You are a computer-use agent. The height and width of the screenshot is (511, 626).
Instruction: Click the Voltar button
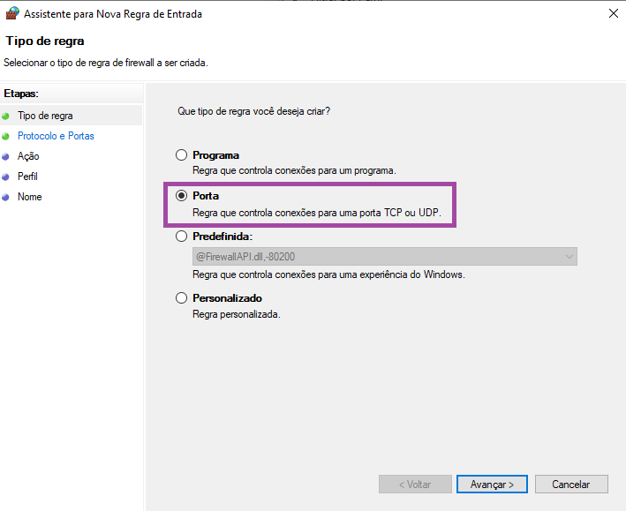[x=414, y=485]
